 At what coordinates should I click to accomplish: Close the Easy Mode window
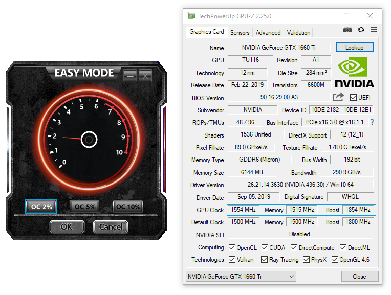coord(145,75)
